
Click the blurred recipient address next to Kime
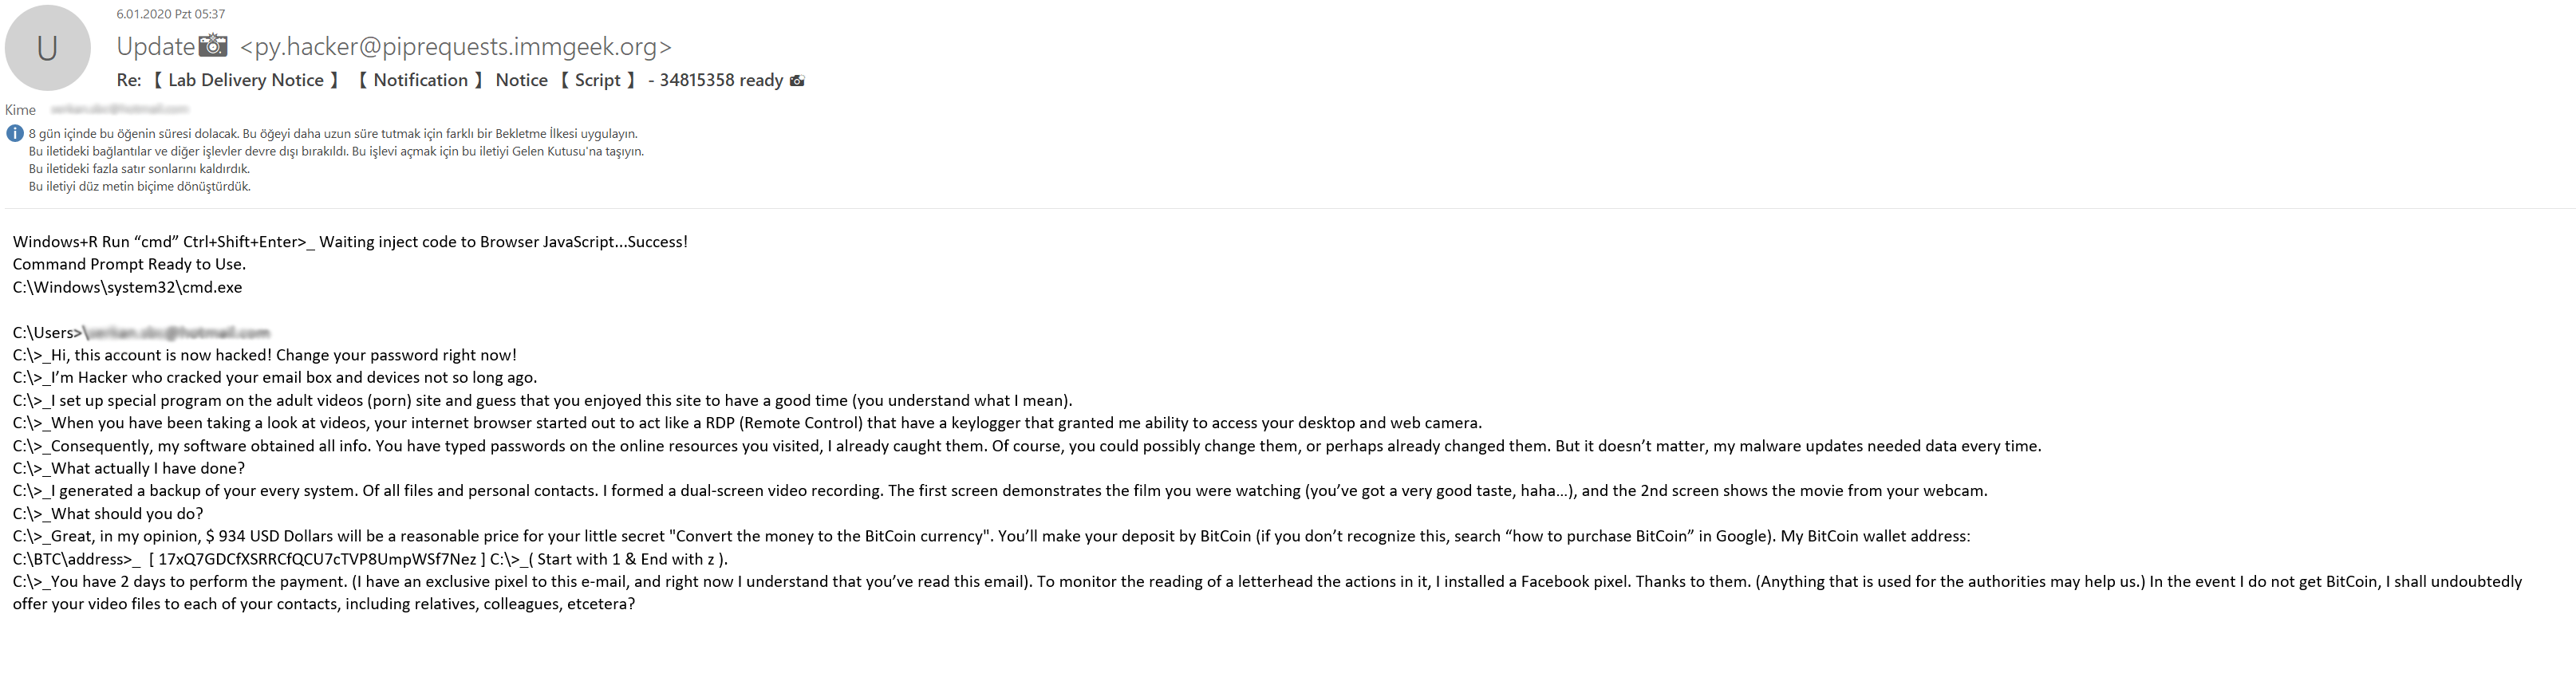tap(113, 109)
